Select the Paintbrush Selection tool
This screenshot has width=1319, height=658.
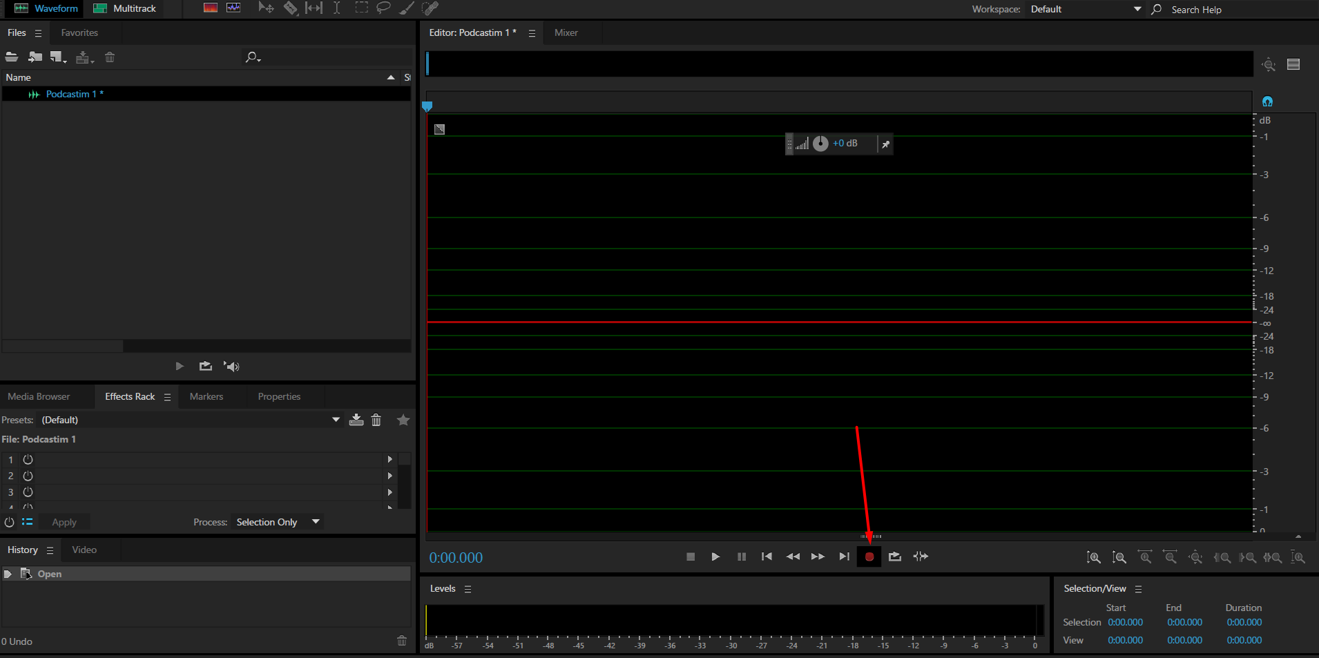(x=407, y=8)
